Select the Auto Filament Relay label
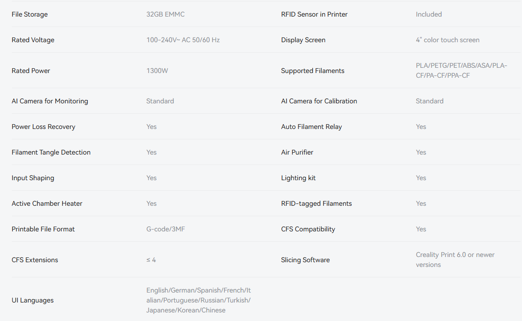The image size is (522, 321). pyautogui.click(x=311, y=127)
